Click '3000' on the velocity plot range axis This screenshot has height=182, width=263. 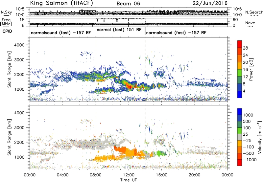tap(19, 127)
